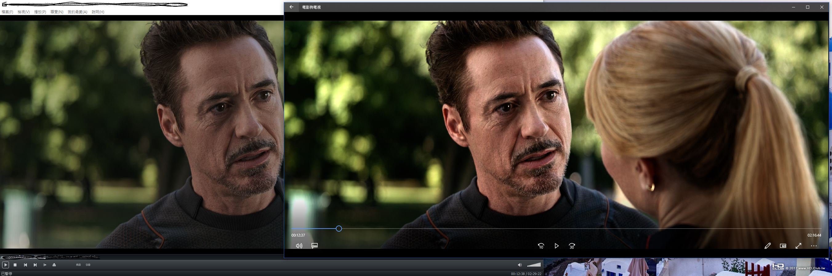Viewport: 832px width, 276px height.
Task: Open the subtitles and captions menu
Action: [x=315, y=246]
